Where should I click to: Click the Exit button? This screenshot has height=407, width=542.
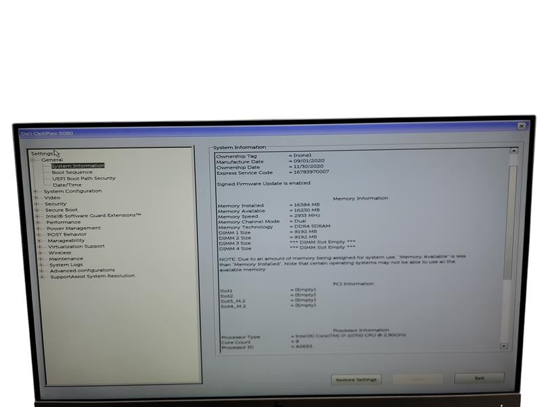[479, 379]
